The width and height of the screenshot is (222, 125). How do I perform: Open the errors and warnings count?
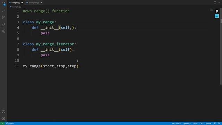click(10, 124)
